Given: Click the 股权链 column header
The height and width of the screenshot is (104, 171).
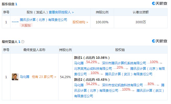Looking at the screenshot, I should click(x=120, y=50).
